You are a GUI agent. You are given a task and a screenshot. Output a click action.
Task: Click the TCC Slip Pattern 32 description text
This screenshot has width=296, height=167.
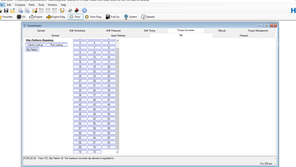coord(69,158)
